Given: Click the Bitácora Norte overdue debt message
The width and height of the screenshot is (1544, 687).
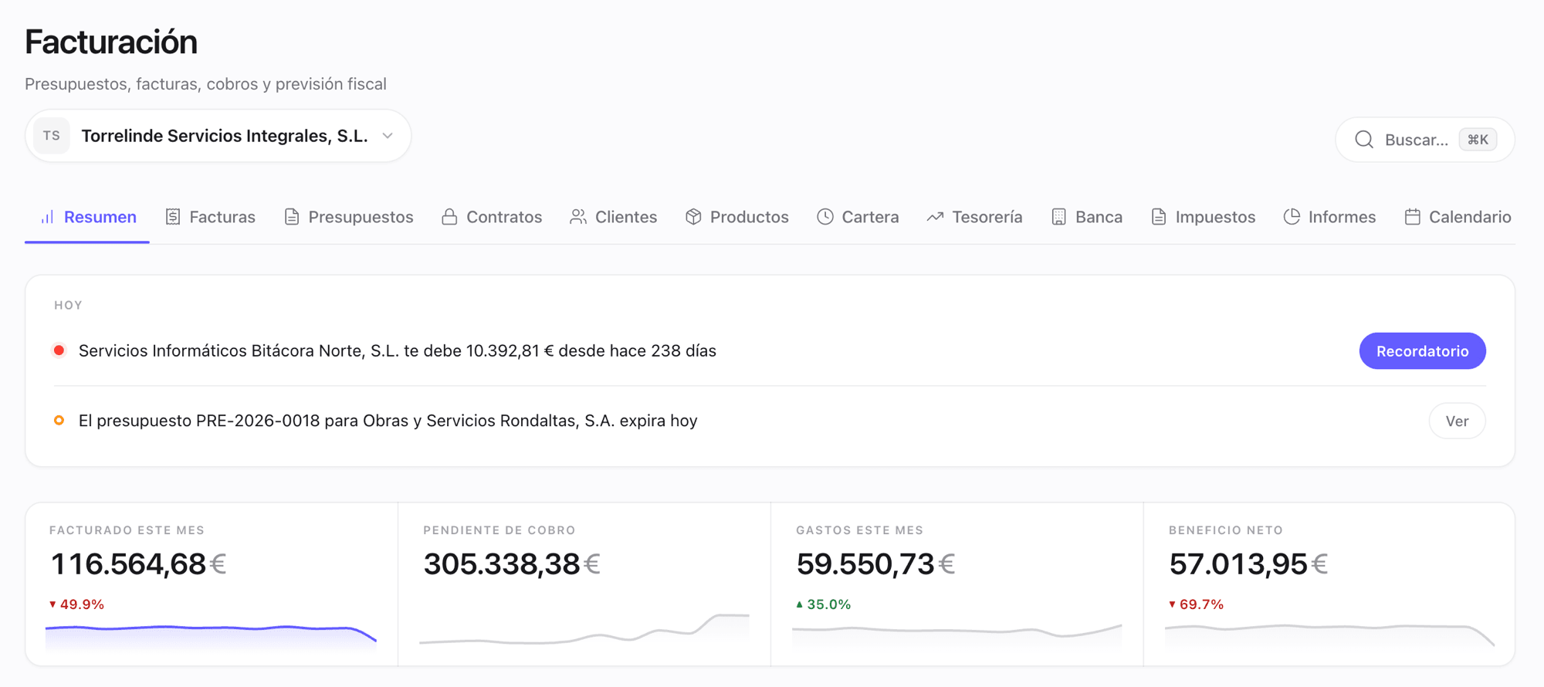Looking at the screenshot, I should click(398, 350).
